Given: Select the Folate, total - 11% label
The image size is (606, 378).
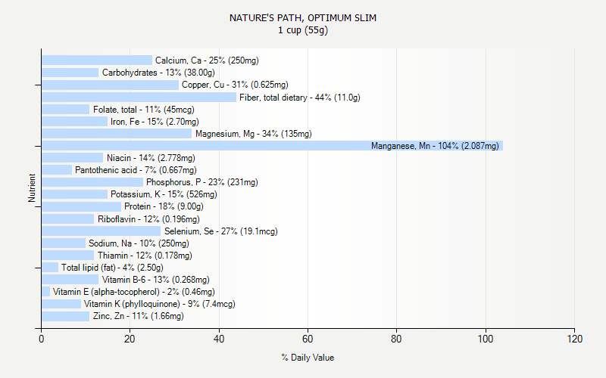Looking at the screenshot, I should pyautogui.click(x=143, y=110).
